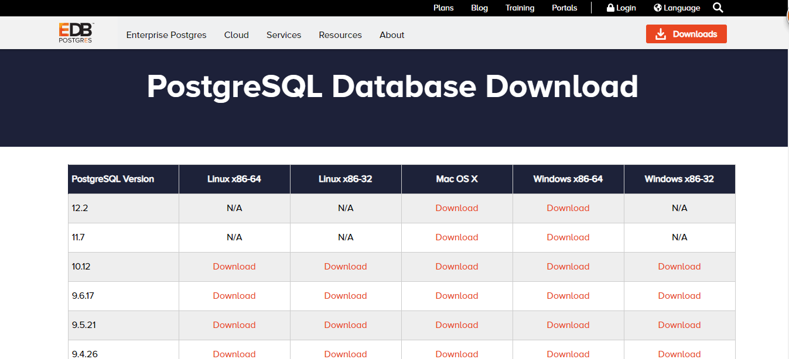Download version 12.2 for Windows x86-64
The image size is (789, 359).
coord(568,208)
